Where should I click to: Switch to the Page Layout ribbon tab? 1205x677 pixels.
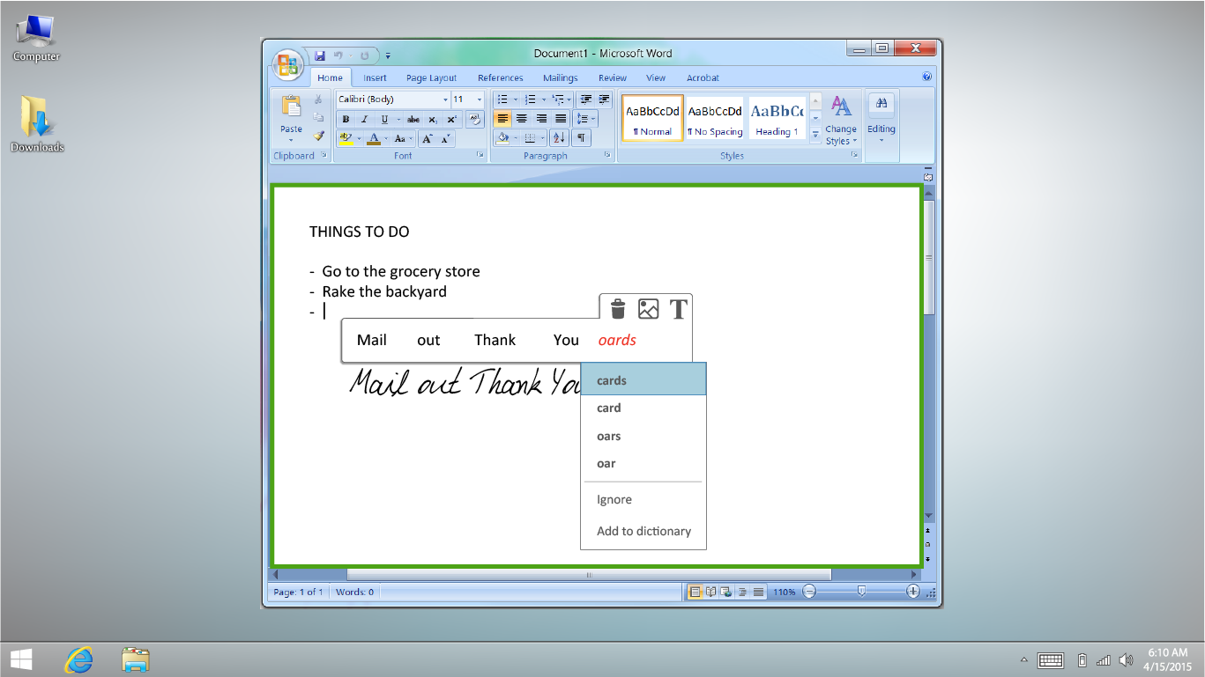tap(431, 77)
